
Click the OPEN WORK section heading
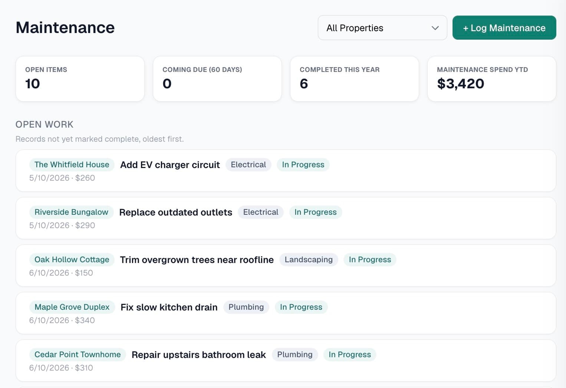45,125
